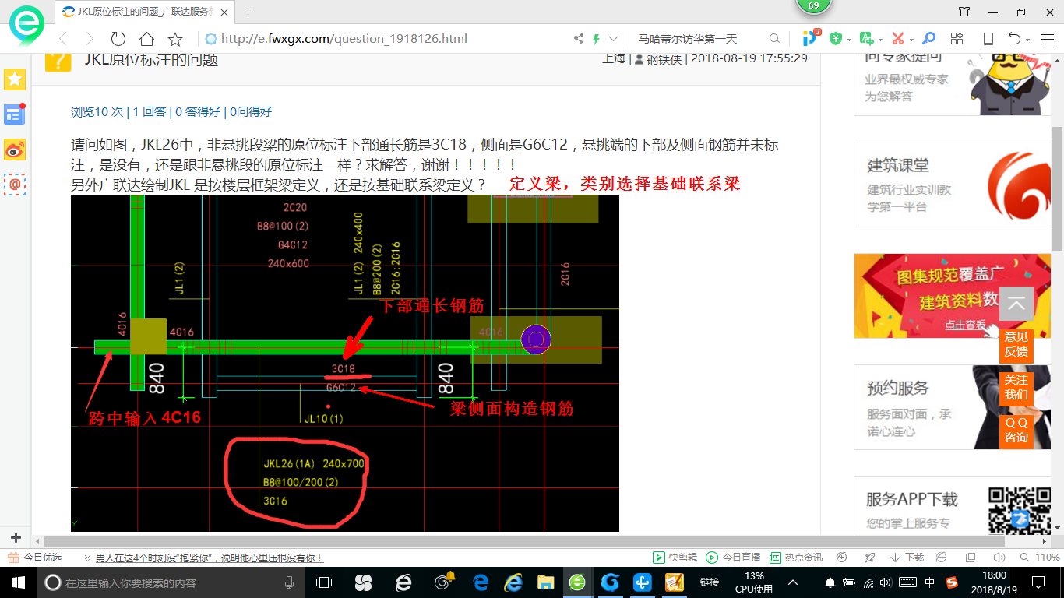
Task: Open the sidebar email @ icon
Action: pyautogui.click(x=15, y=185)
